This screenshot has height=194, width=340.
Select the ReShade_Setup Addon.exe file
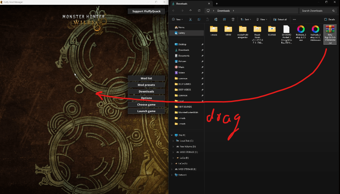point(316,33)
